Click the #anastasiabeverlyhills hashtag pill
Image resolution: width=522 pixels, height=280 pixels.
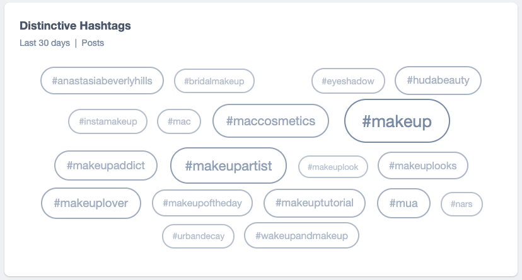coord(101,81)
